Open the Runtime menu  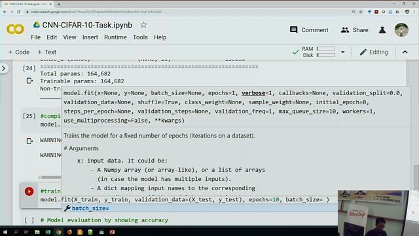115,37
